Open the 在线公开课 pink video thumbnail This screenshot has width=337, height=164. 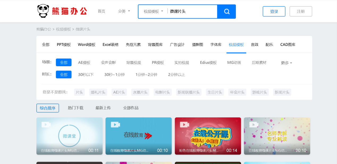pos(208,136)
